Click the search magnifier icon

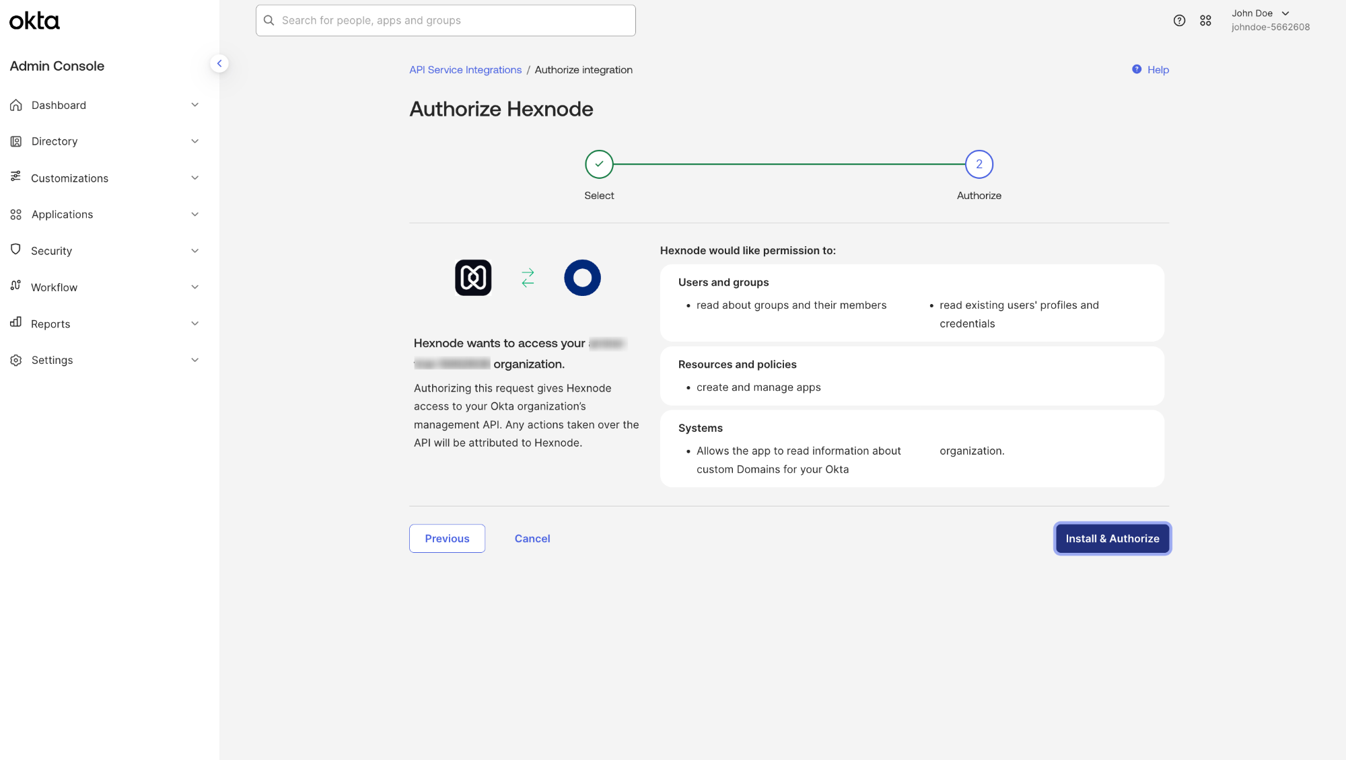(x=269, y=20)
